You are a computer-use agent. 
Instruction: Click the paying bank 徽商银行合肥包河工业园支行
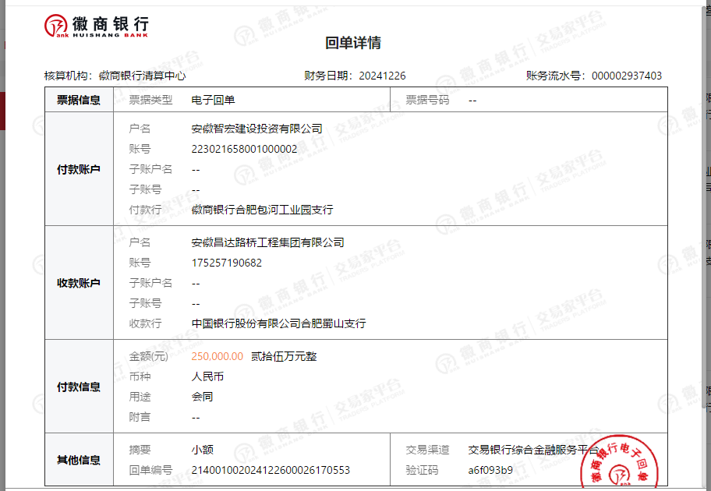coord(262,210)
